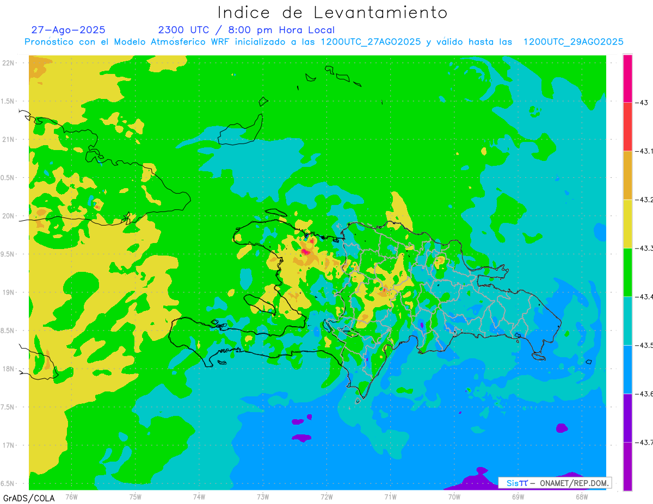Screen dimensions: 653x504
Task: Select the '17N' latitude label
Action: click(8, 445)
